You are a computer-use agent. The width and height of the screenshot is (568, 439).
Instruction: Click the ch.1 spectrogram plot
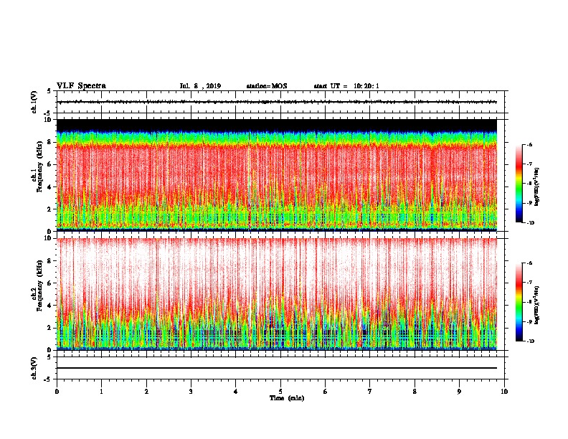[x=277, y=175]
